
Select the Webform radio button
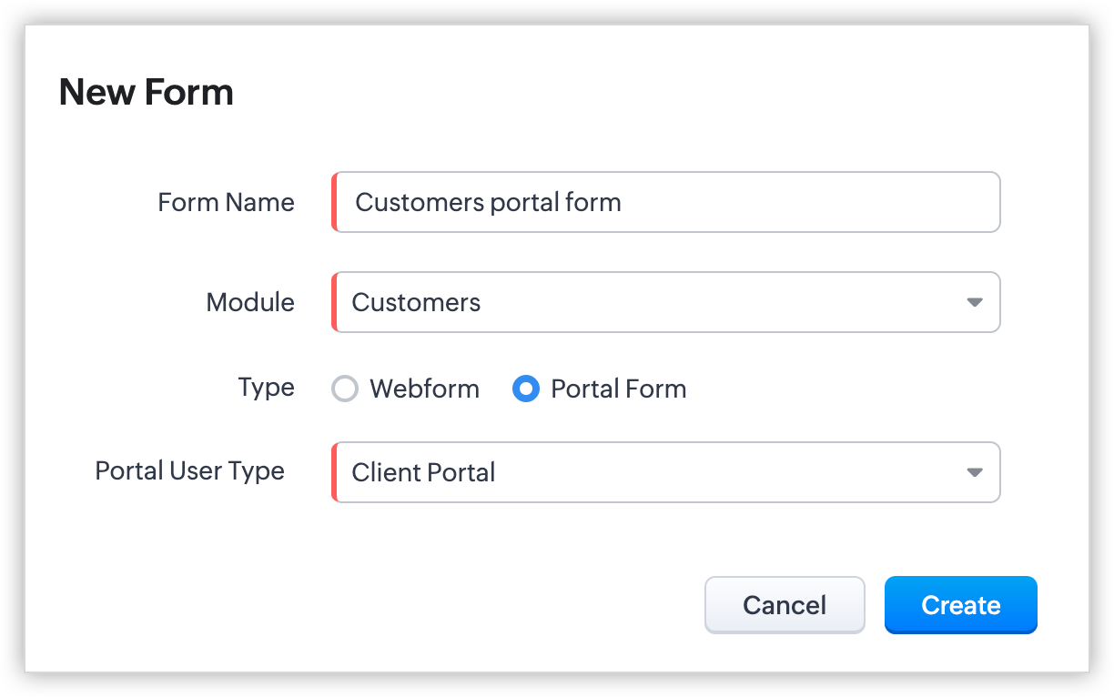click(345, 389)
